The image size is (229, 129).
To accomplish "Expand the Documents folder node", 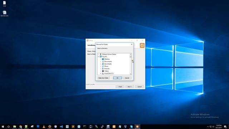I will click(101, 61).
